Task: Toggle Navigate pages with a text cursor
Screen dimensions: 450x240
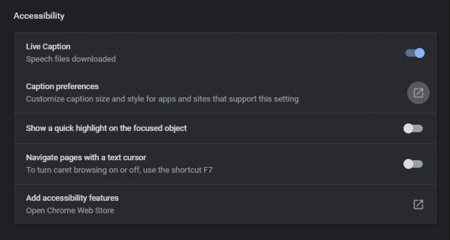Action: pos(413,164)
